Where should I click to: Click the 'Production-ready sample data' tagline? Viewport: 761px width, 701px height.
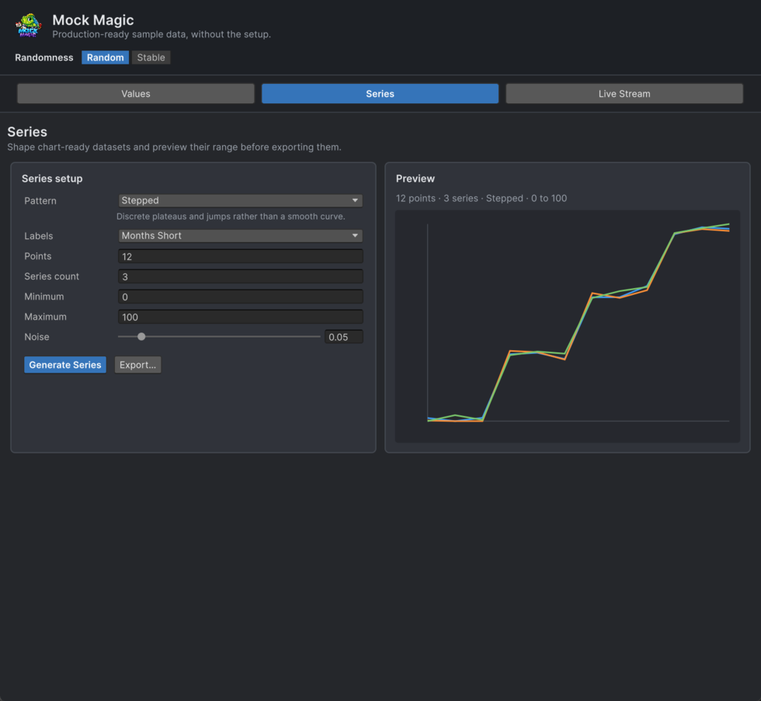[162, 34]
